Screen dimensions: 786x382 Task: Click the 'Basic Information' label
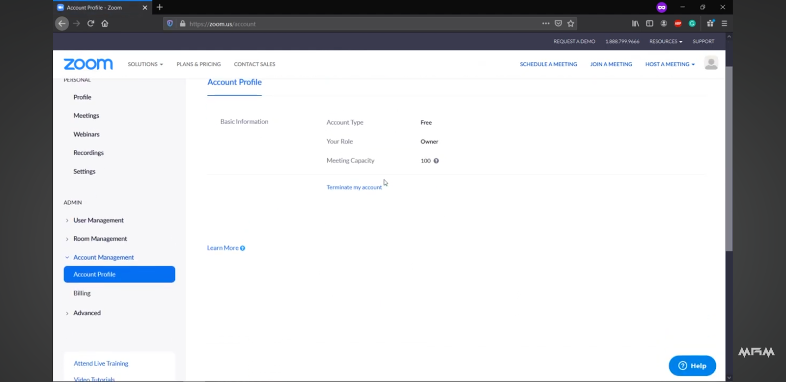244,122
